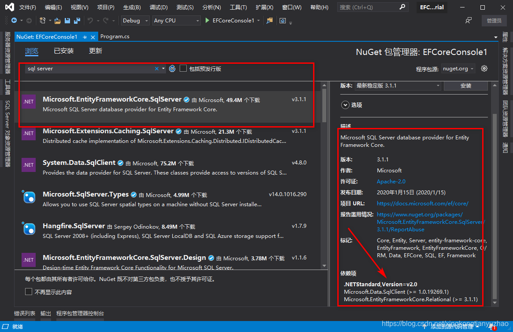Screen dimensions: 513x332
Task: Click the package list vertical scrollbar
Action: (324, 105)
